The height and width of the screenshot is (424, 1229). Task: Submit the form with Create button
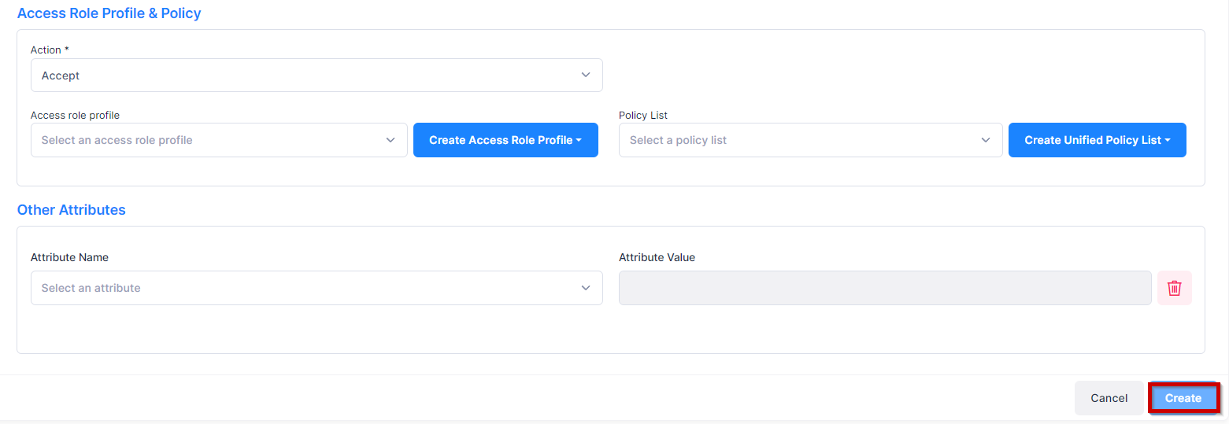1183,398
